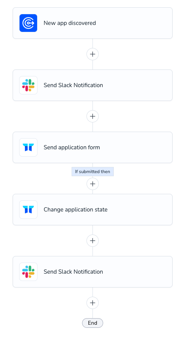181x337 pixels.
Task: Add a step under If submitted then
Action: click(x=93, y=184)
